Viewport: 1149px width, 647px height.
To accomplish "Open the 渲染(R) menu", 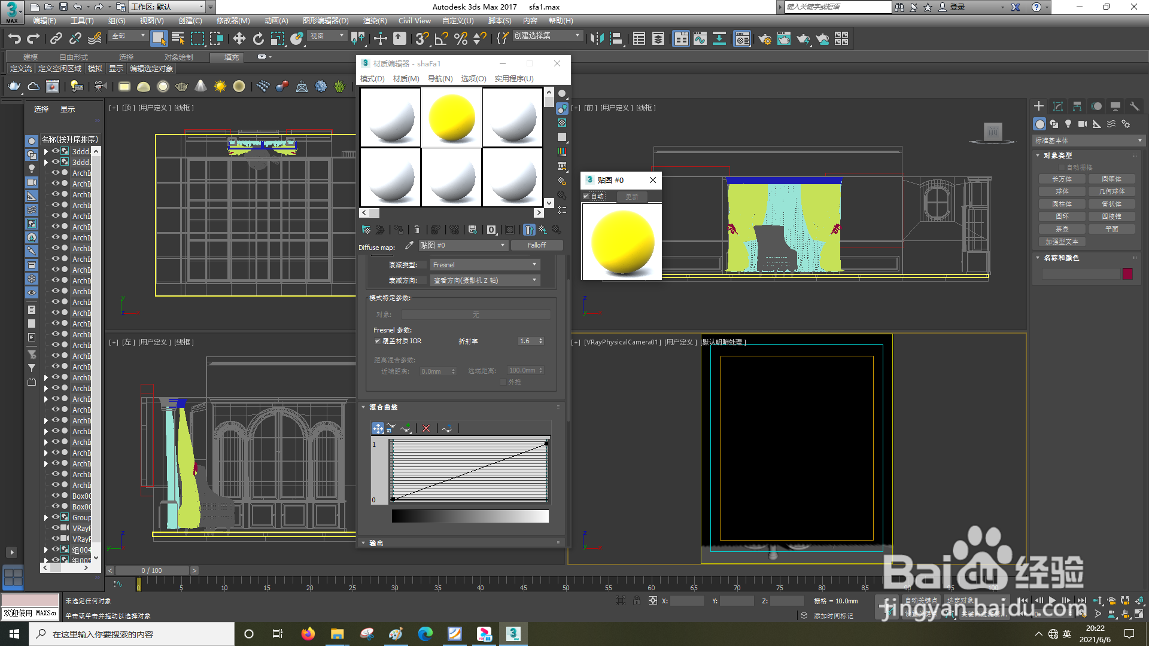I will point(375,20).
